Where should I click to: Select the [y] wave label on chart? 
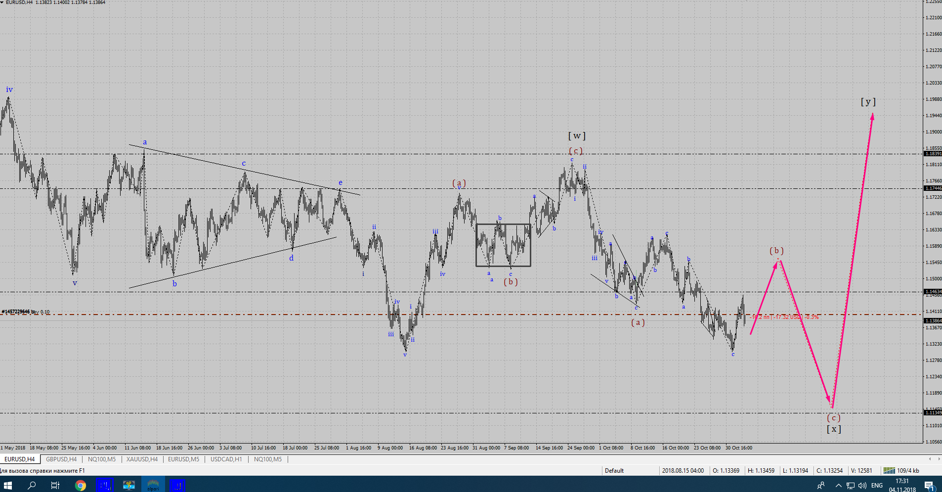point(868,102)
